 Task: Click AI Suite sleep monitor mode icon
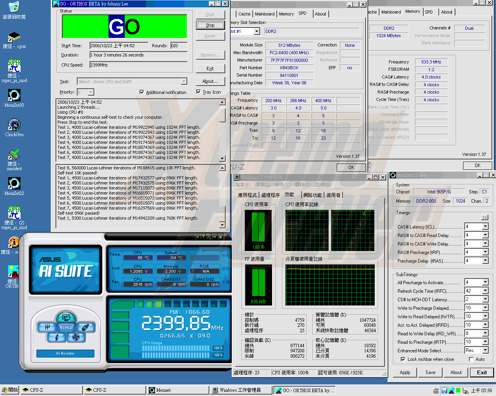coord(66,317)
